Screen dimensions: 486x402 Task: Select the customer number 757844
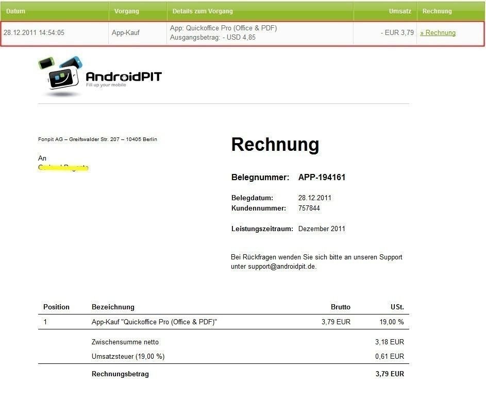click(309, 208)
